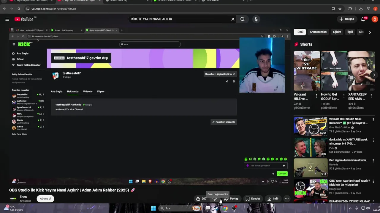The image size is (380, 213).
Task: Open the Windows Start menu
Action: (x=153, y=208)
